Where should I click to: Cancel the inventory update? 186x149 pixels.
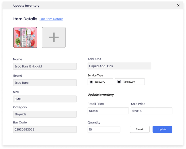[x=139, y=129]
